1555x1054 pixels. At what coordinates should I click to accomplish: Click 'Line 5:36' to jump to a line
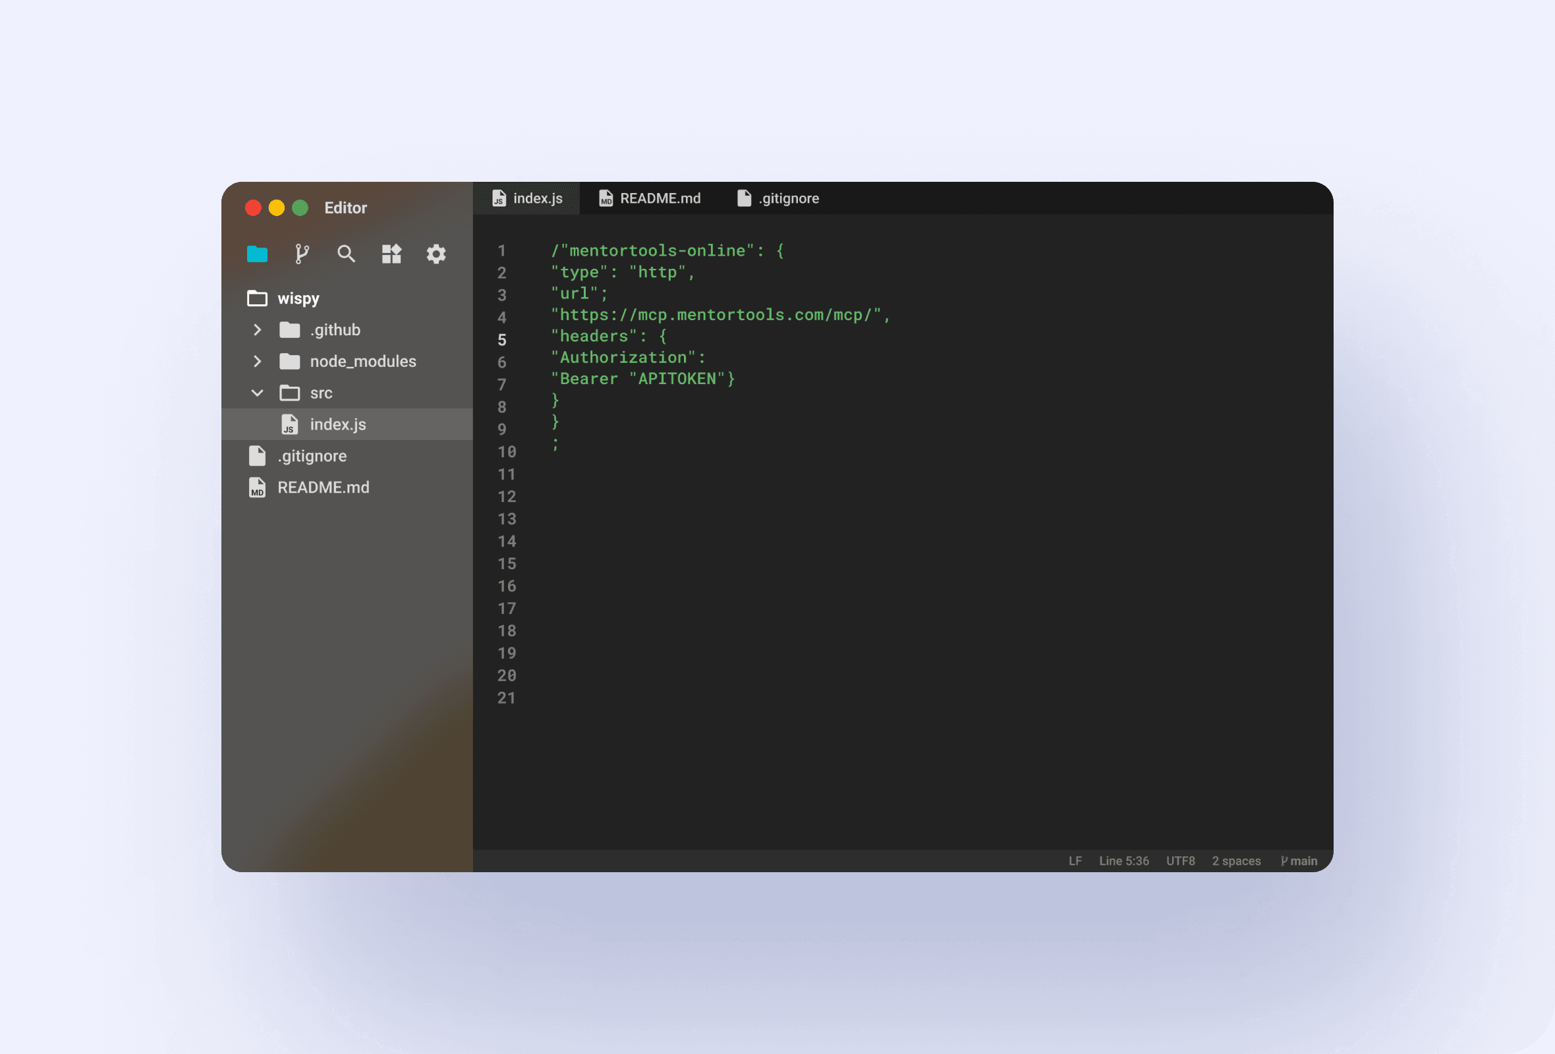click(x=1124, y=861)
